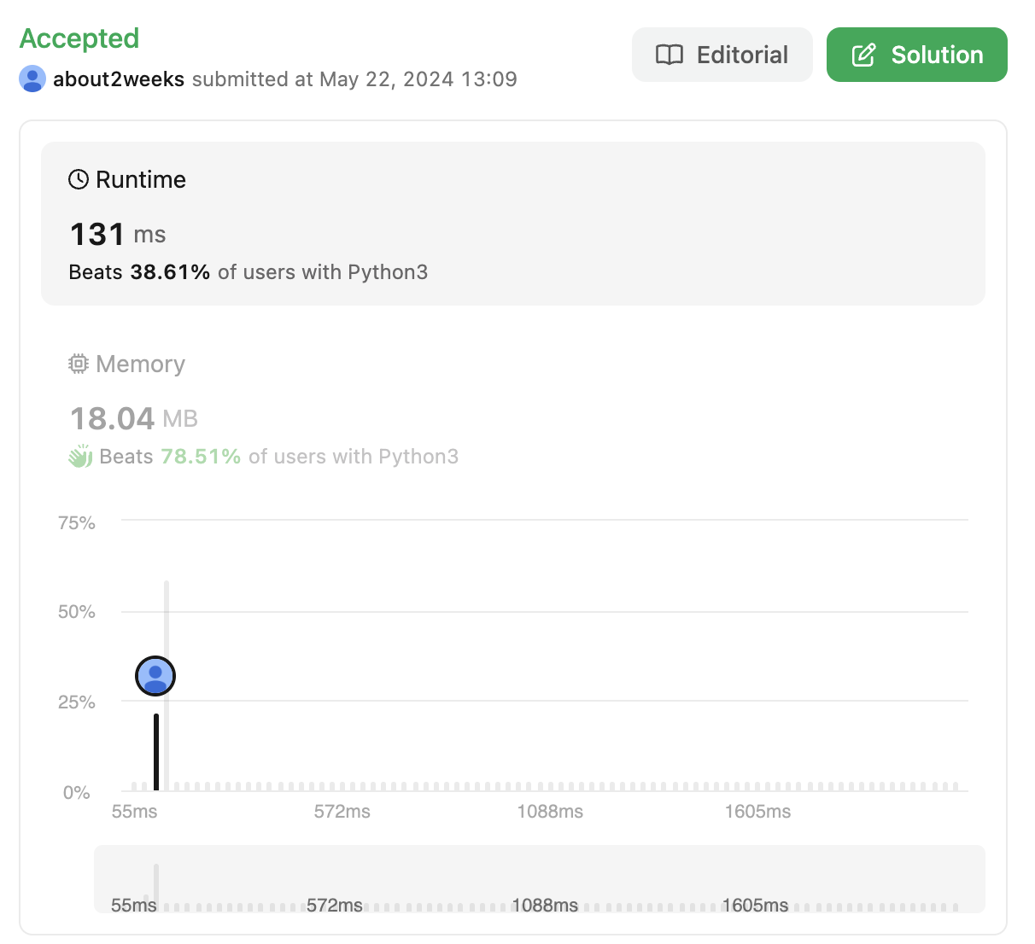Viewport: 1035px width, 944px height.
Task: Click the about2weeks user avatar at top
Action: [x=32, y=79]
